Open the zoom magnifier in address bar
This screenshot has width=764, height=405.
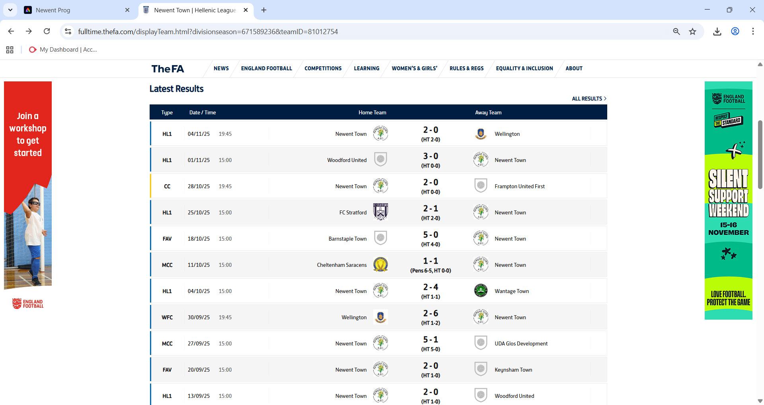pyautogui.click(x=676, y=31)
